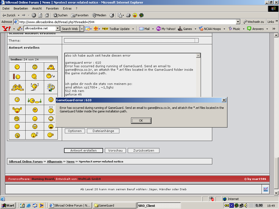Open the Extras menu
This screenshot has height=209, width=279.
[x=67, y=8]
